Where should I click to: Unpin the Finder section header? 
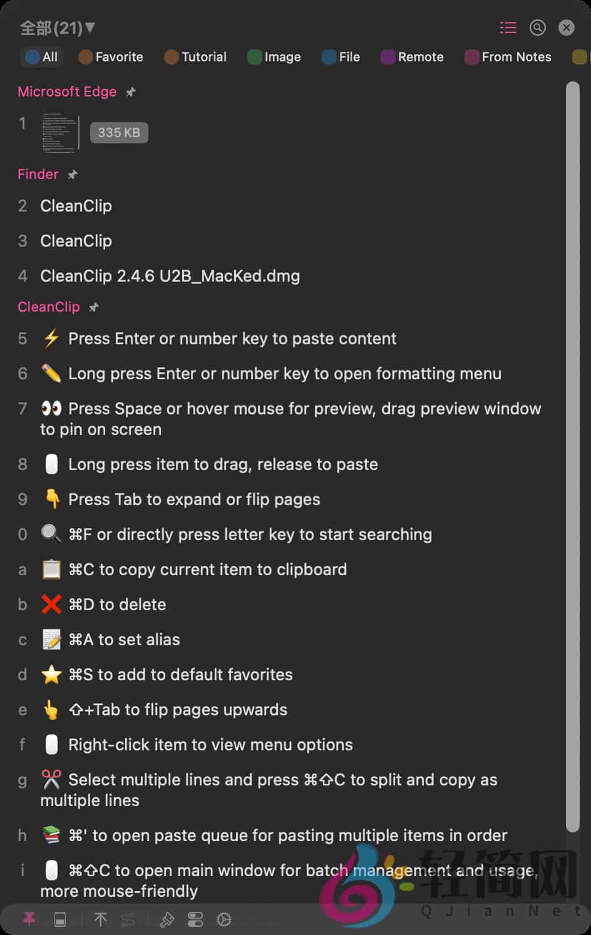[72, 175]
